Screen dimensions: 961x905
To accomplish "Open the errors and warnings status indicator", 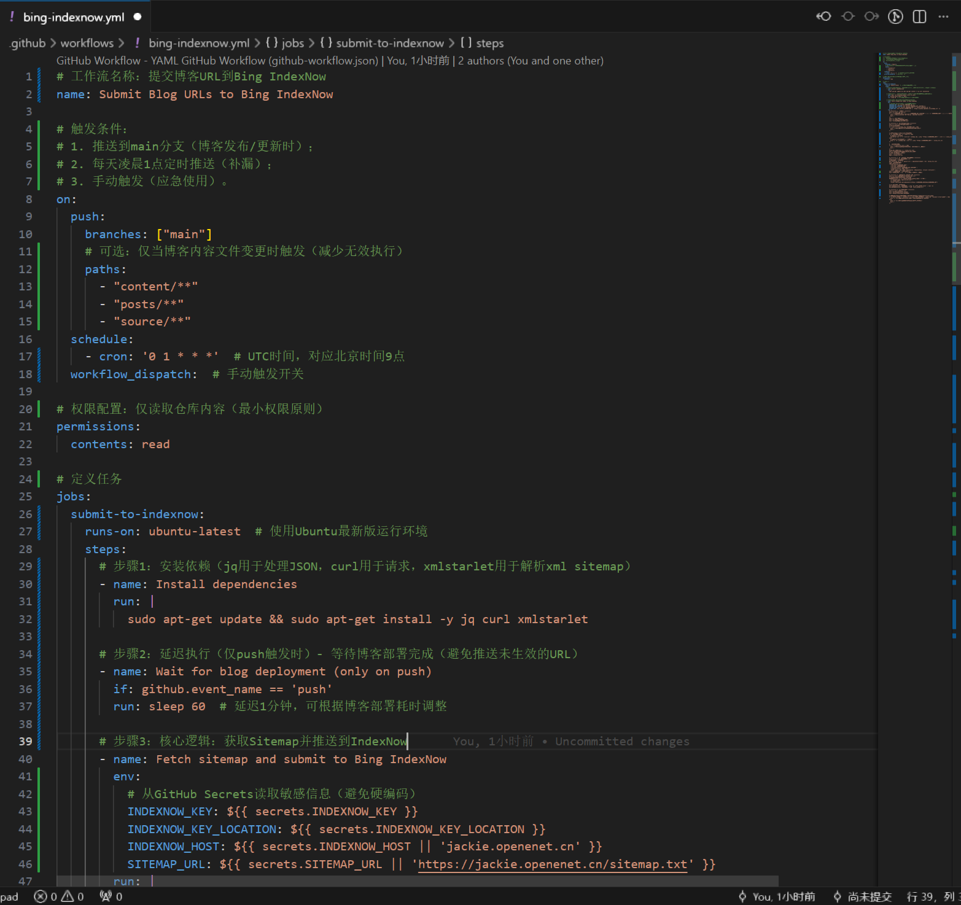I will coord(59,896).
